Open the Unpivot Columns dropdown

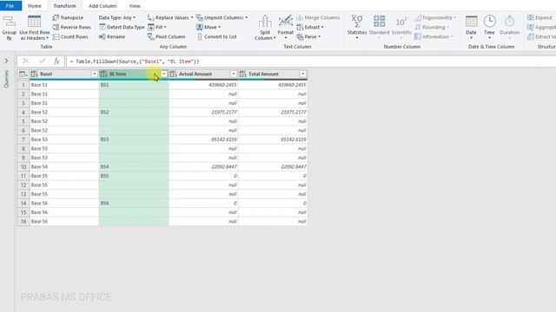(x=222, y=17)
